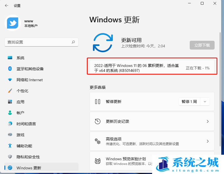Click the back arrow in Settings header
The image size is (224, 174).
click(x=7, y=6)
